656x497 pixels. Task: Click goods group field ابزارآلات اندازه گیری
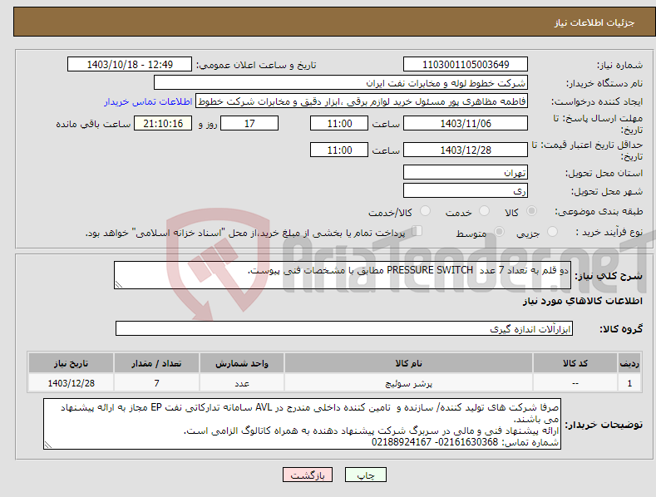(344, 329)
